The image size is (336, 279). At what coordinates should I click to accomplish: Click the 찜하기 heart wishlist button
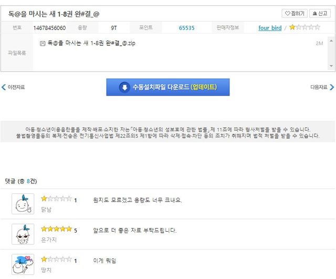tap(294, 14)
